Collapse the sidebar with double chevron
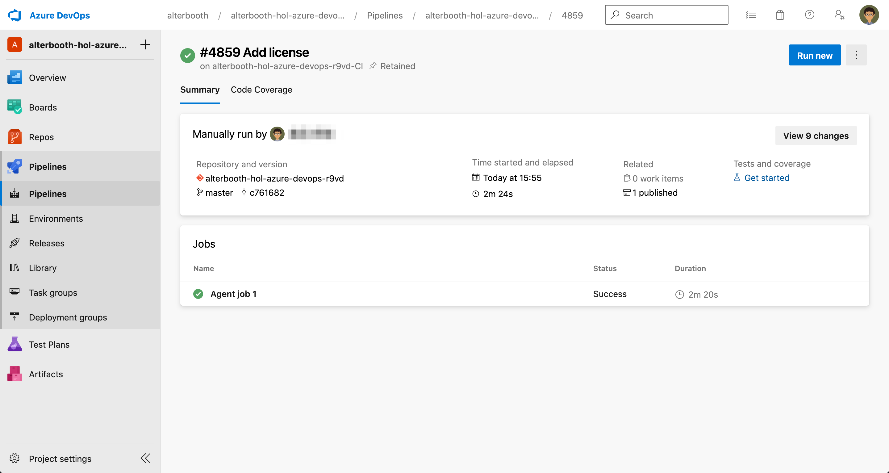This screenshot has width=889, height=473. click(x=145, y=458)
